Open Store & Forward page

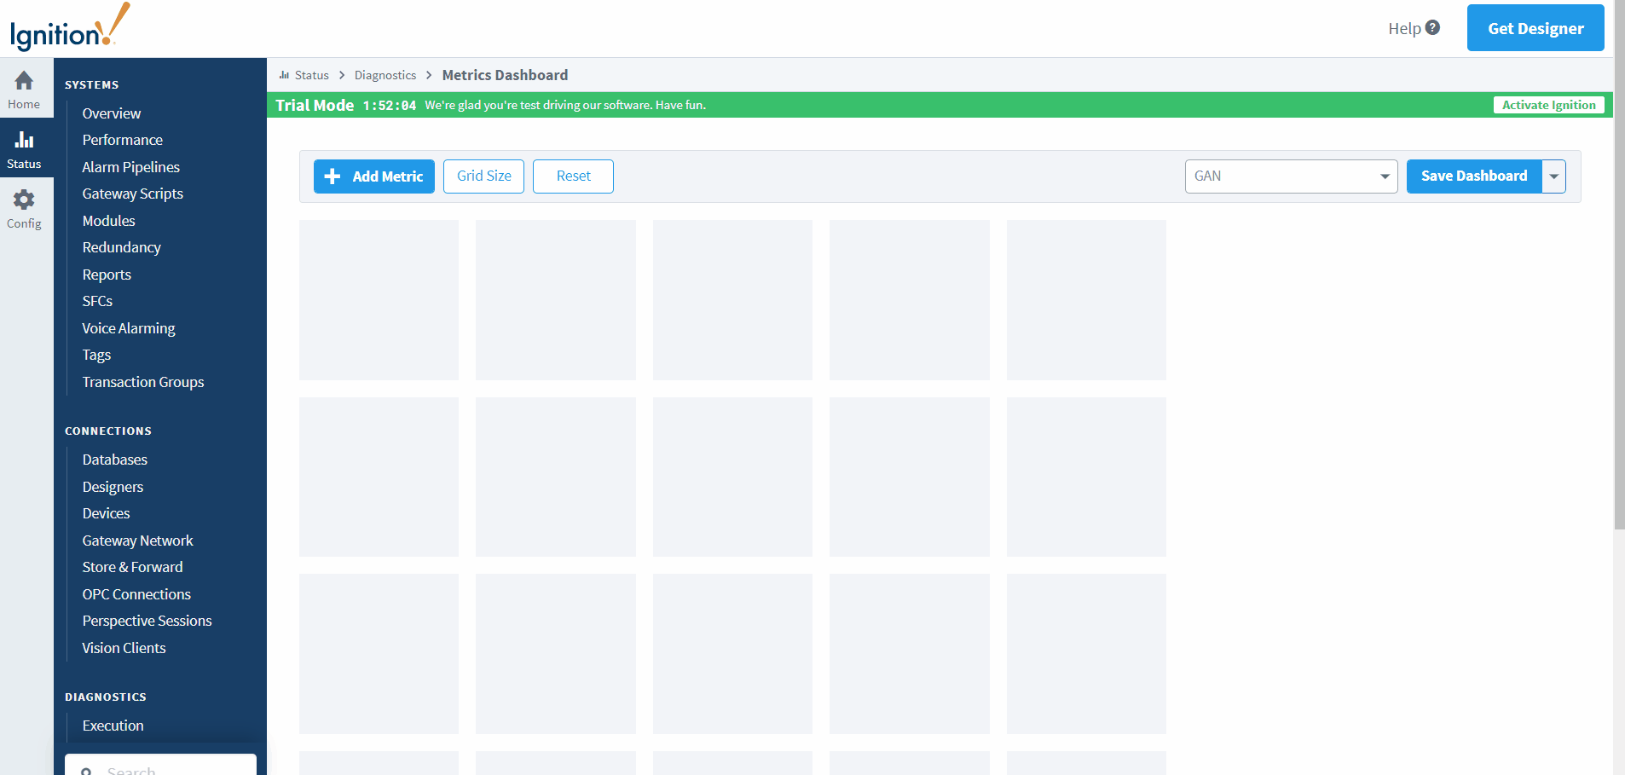[132, 567]
